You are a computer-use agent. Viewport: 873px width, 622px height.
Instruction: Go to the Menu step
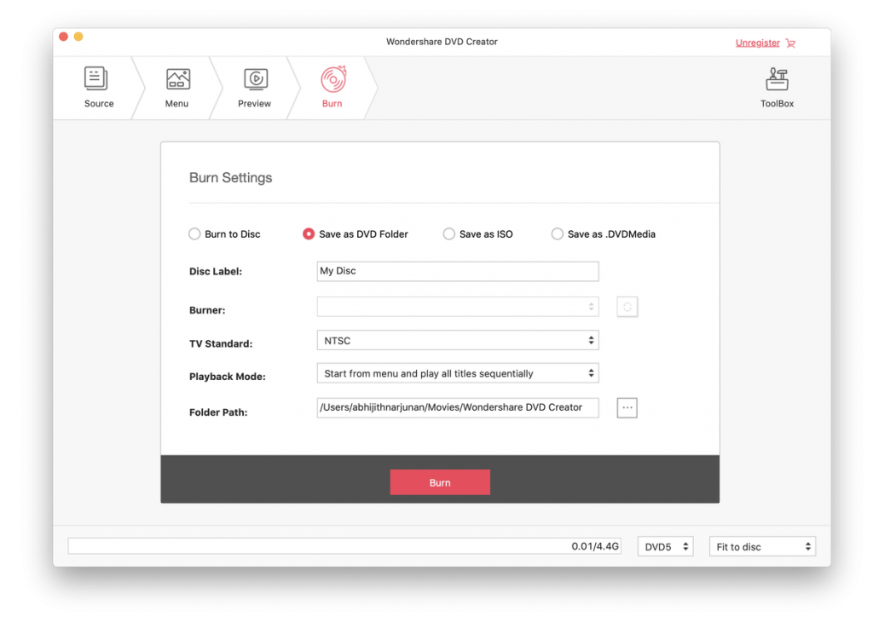(x=177, y=88)
